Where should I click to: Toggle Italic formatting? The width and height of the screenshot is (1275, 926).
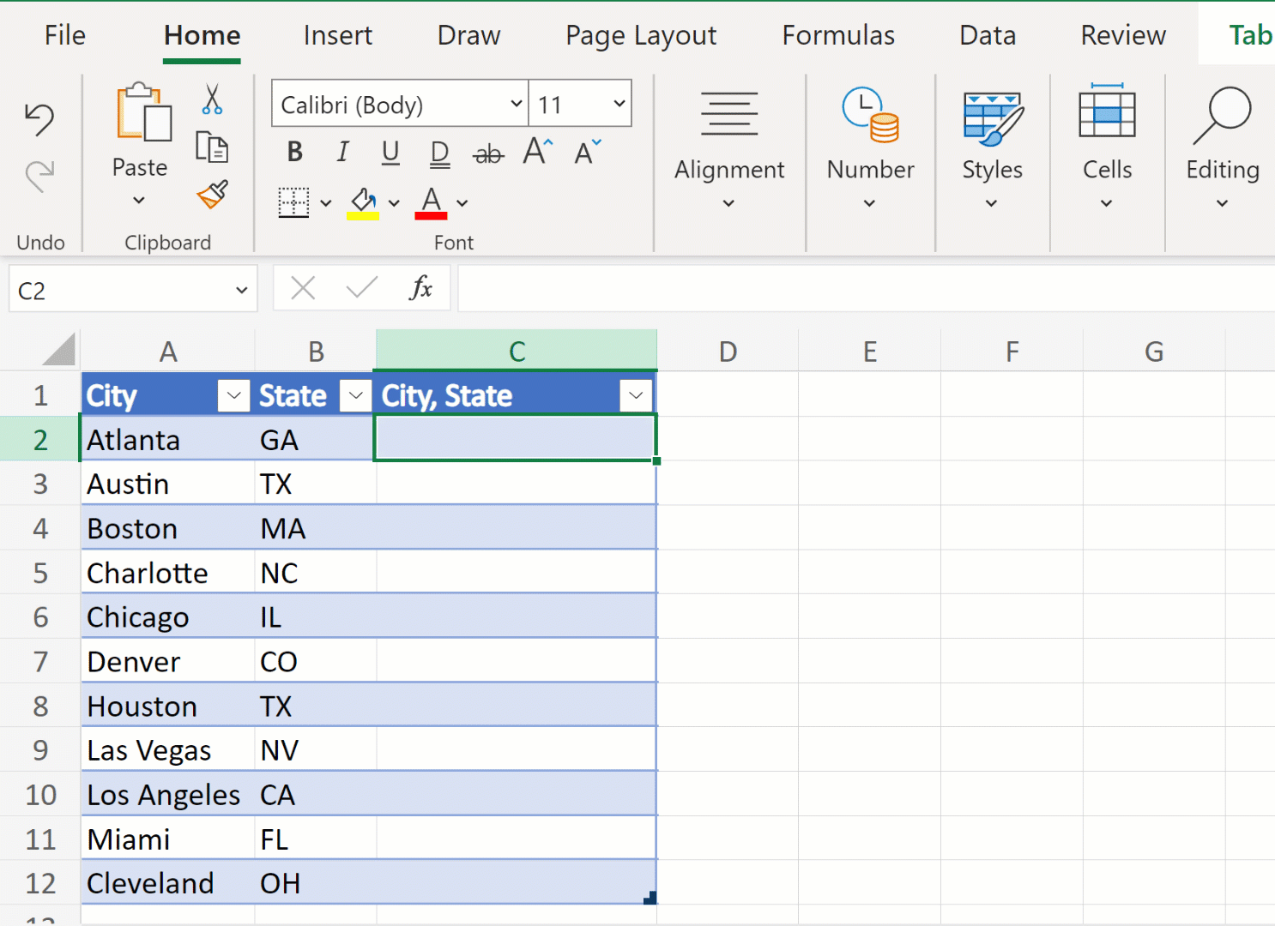tap(342, 153)
